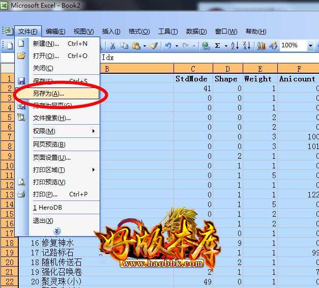Expand the 权限(M) submenu
The width and height of the screenshot is (319, 288).
(x=58, y=131)
